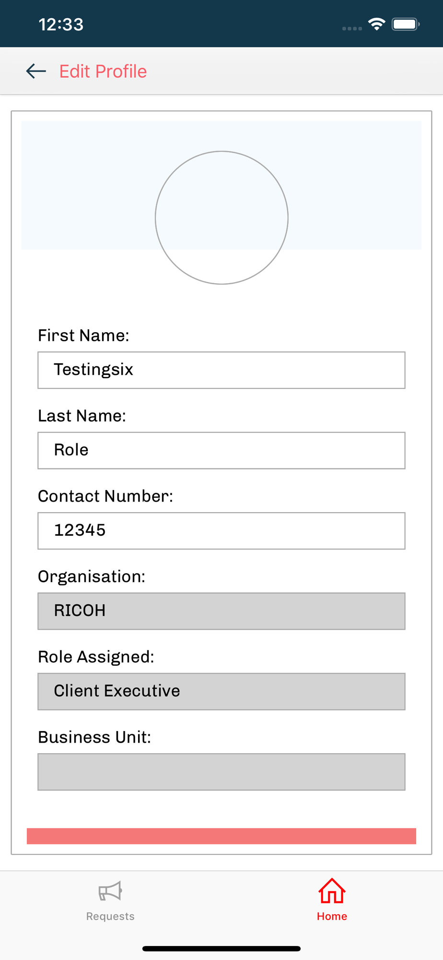This screenshot has width=443, height=960.
Task: Tap the Edit Profile header title
Action: (103, 71)
